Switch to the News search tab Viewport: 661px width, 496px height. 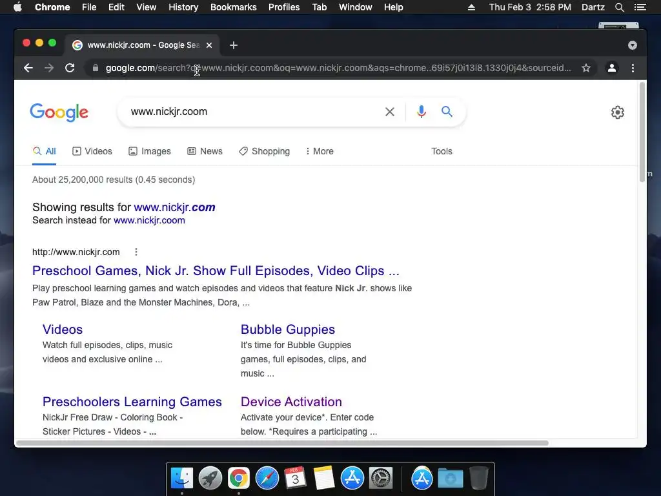(205, 151)
